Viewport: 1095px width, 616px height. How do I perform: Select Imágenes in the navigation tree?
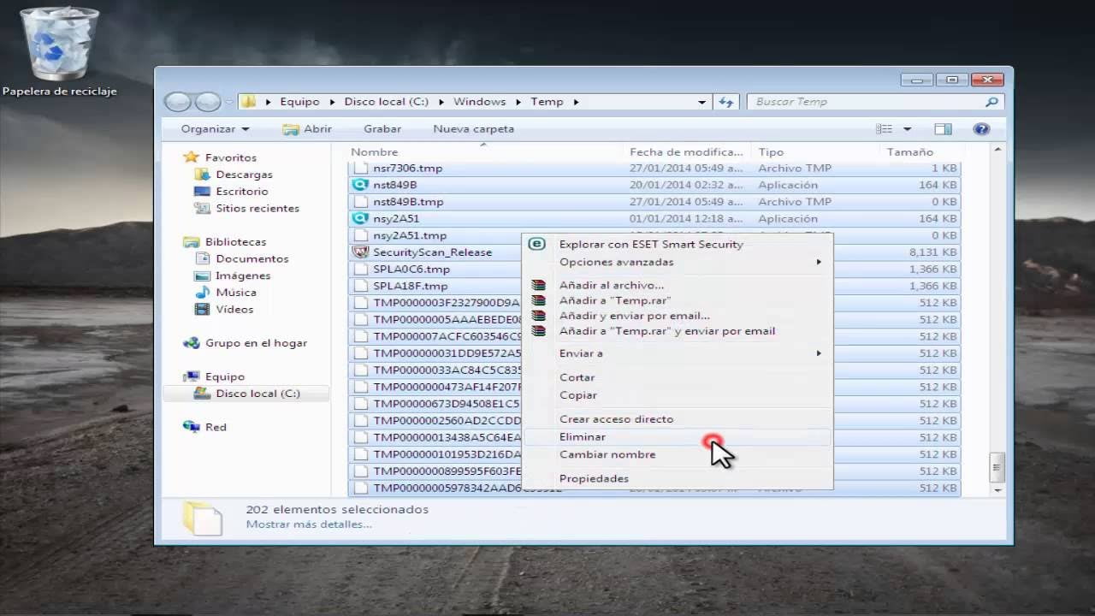pyautogui.click(x=243, y=275)
